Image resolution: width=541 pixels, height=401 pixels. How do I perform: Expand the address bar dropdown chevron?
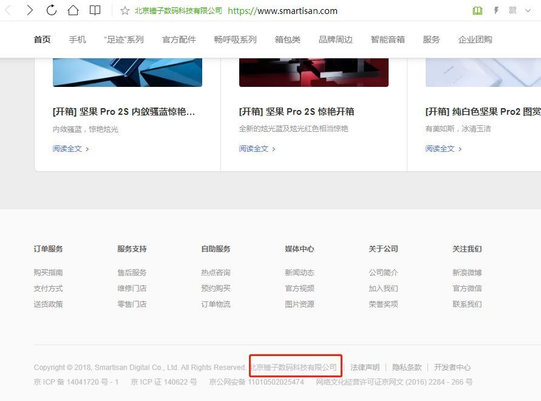click(528, 11)
